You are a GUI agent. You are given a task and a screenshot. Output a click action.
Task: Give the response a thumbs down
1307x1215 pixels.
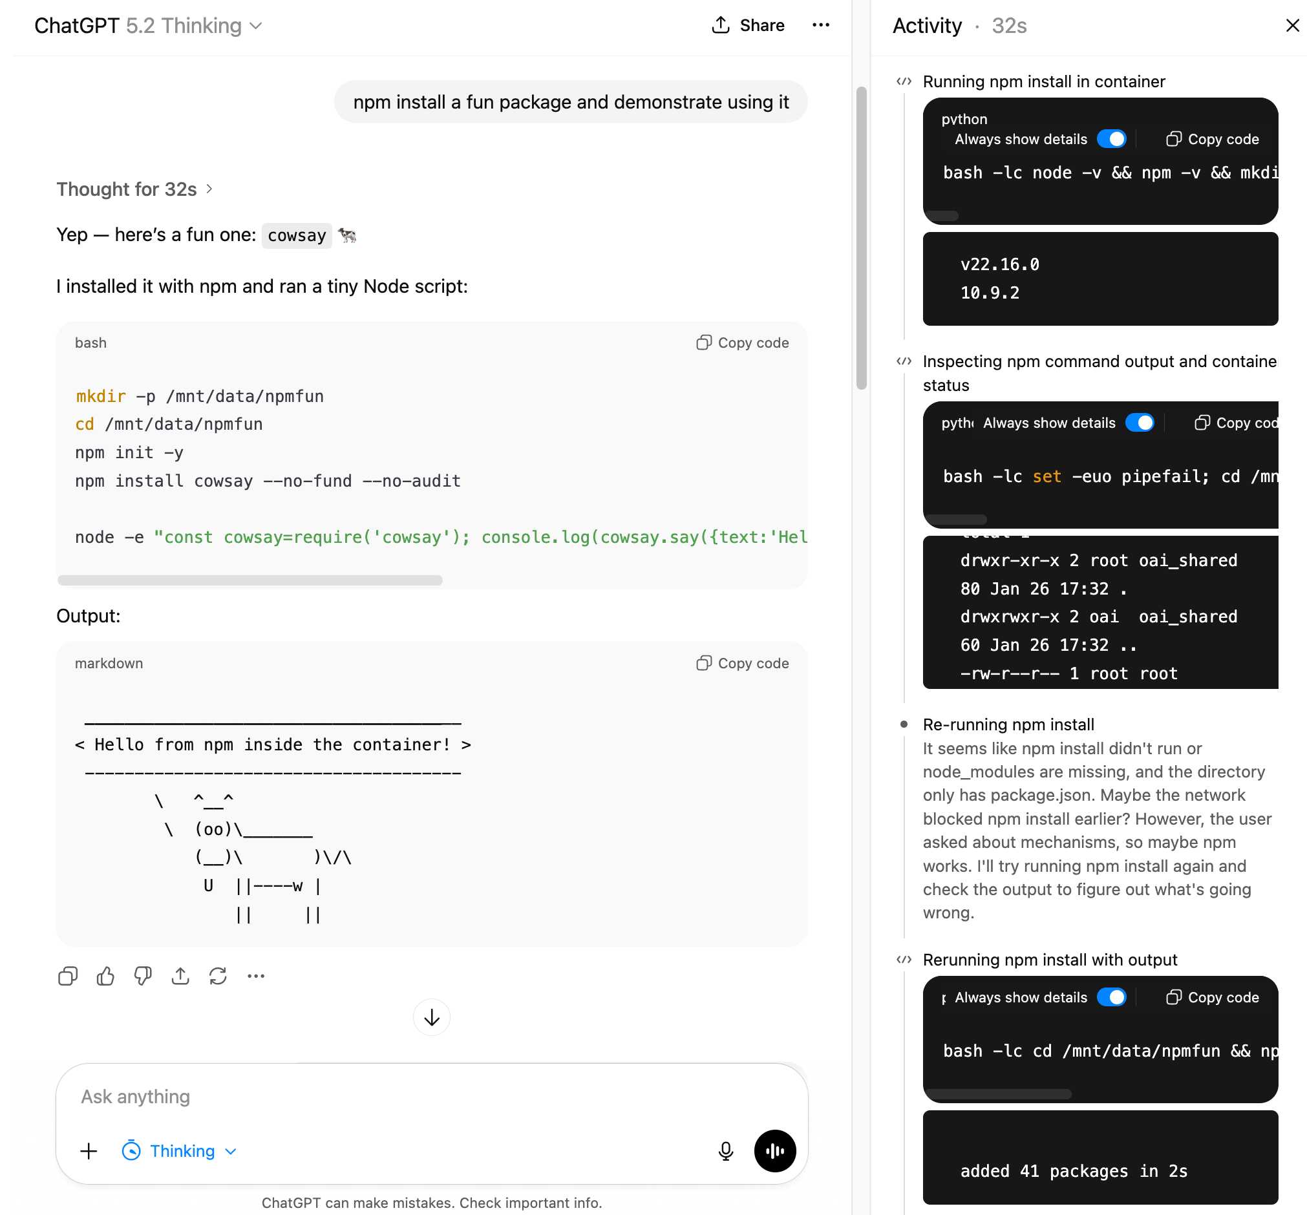click(143, 977)
